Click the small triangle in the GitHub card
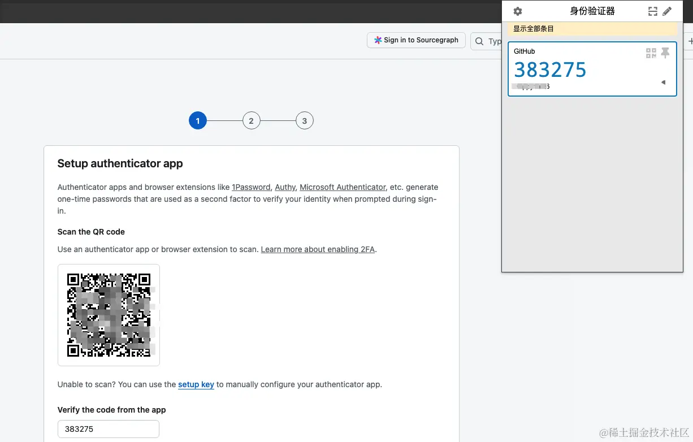The width and height of the screenshot is (693, 442). (x=663, y=83)
